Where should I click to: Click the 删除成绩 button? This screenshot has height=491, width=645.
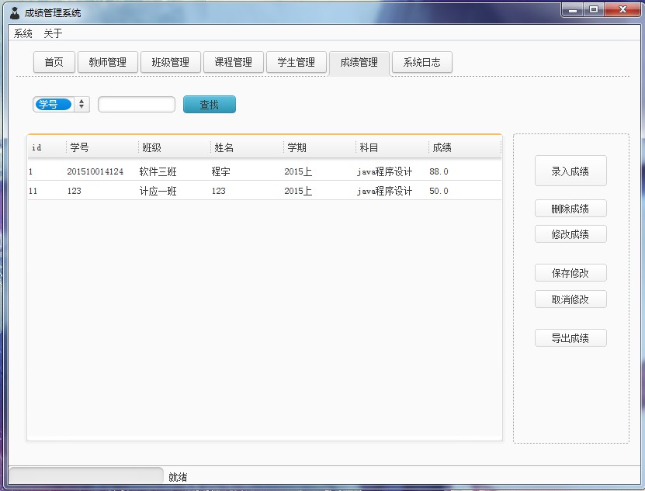click(x=570, y=209)
